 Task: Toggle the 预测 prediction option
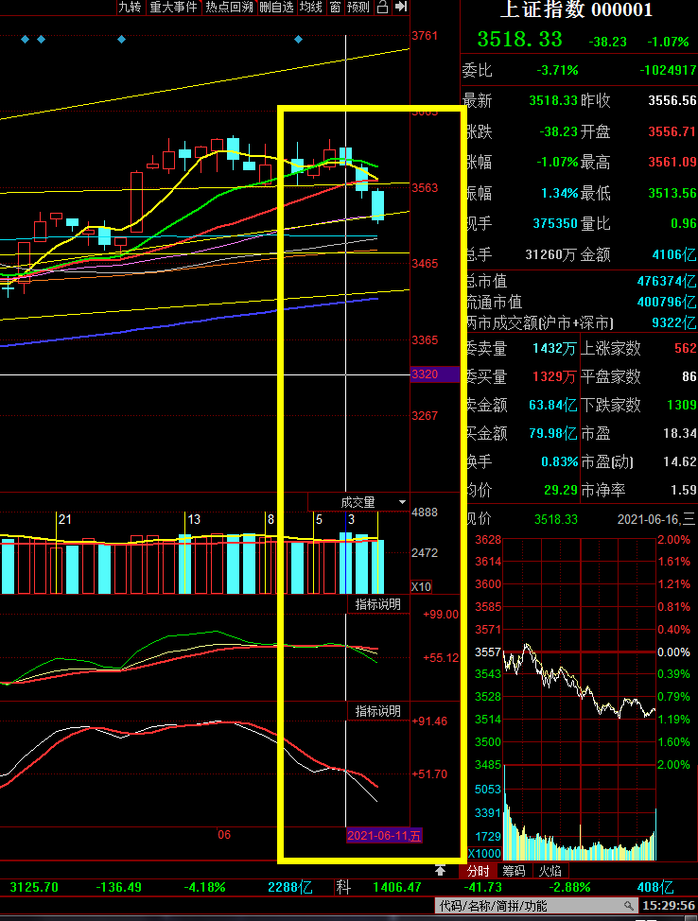(358, 8)
